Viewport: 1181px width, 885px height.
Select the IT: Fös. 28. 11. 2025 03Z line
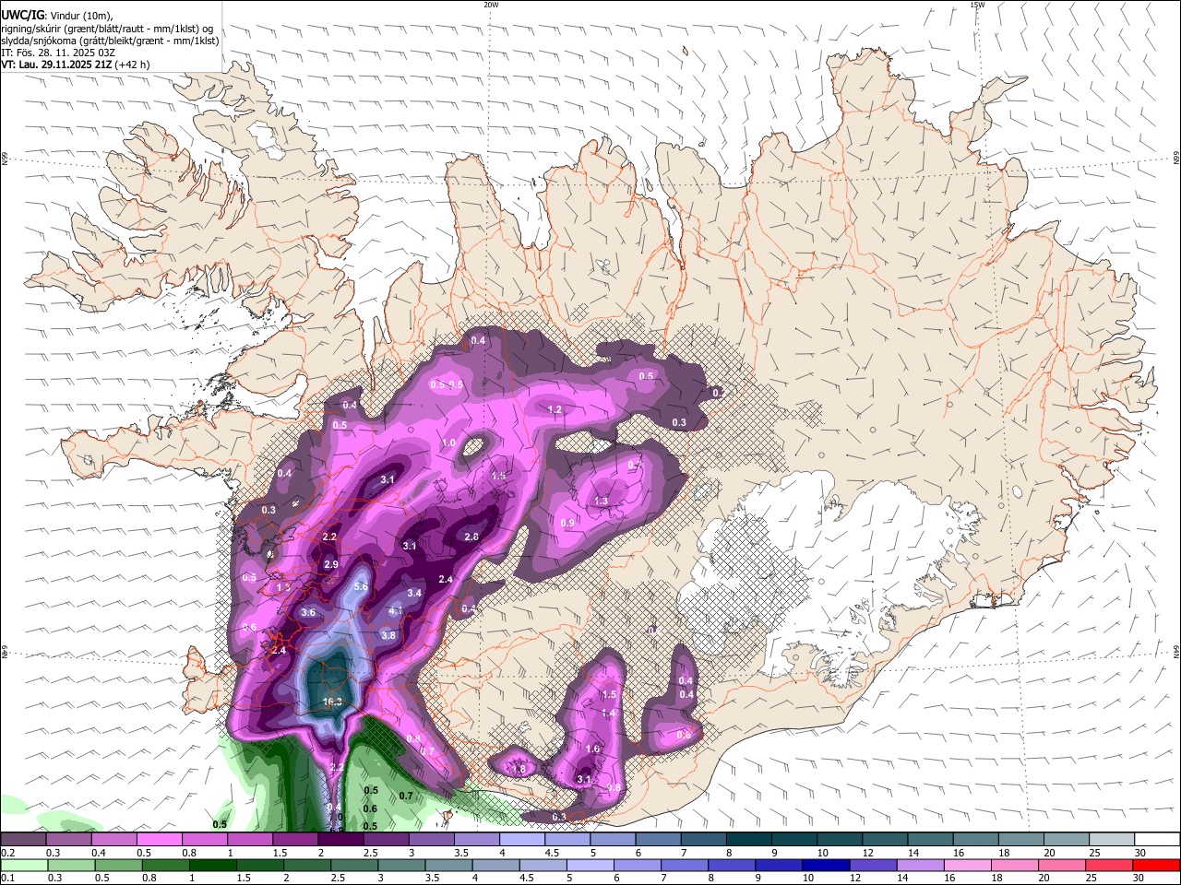57,53
